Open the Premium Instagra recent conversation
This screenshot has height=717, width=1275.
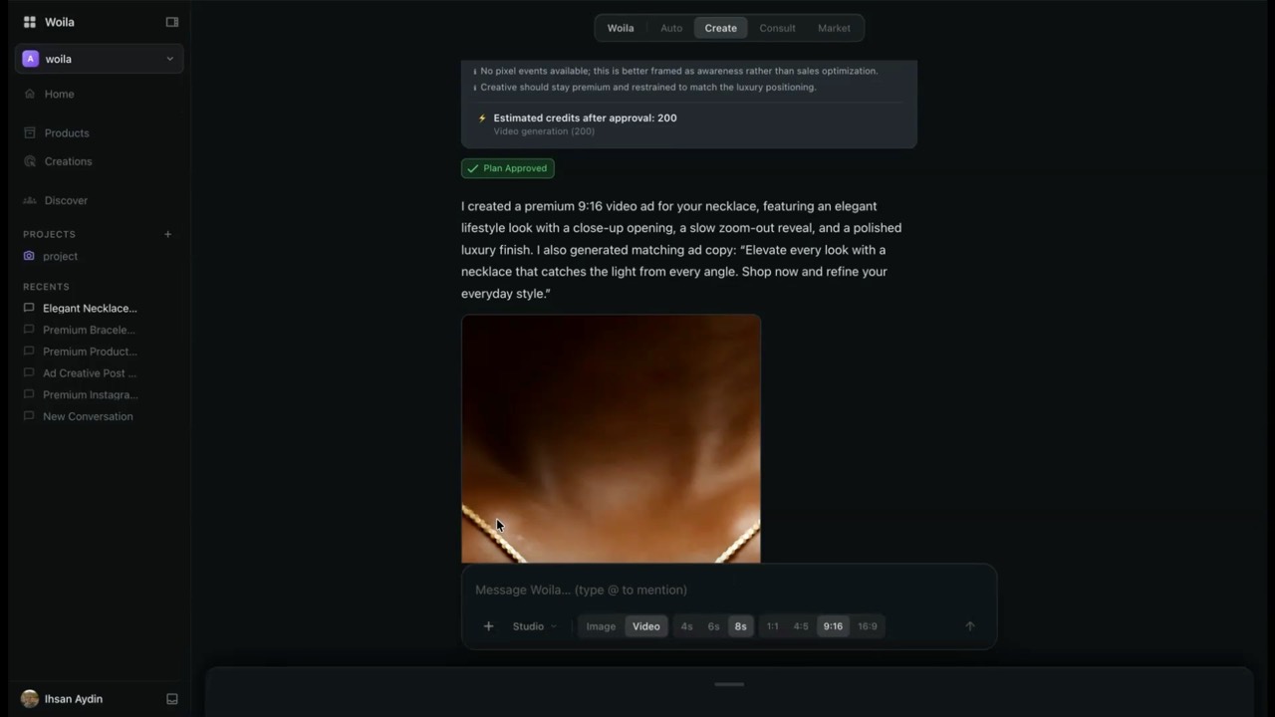(x=91, y=395)
